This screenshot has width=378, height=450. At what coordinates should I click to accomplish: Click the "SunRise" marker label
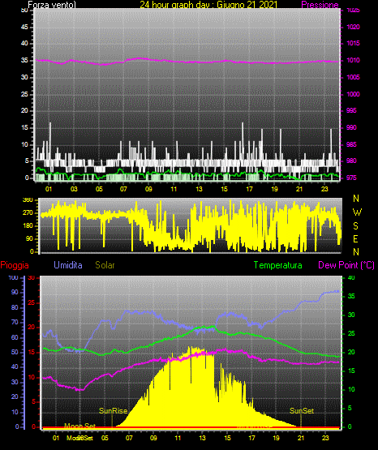point(113,411)
